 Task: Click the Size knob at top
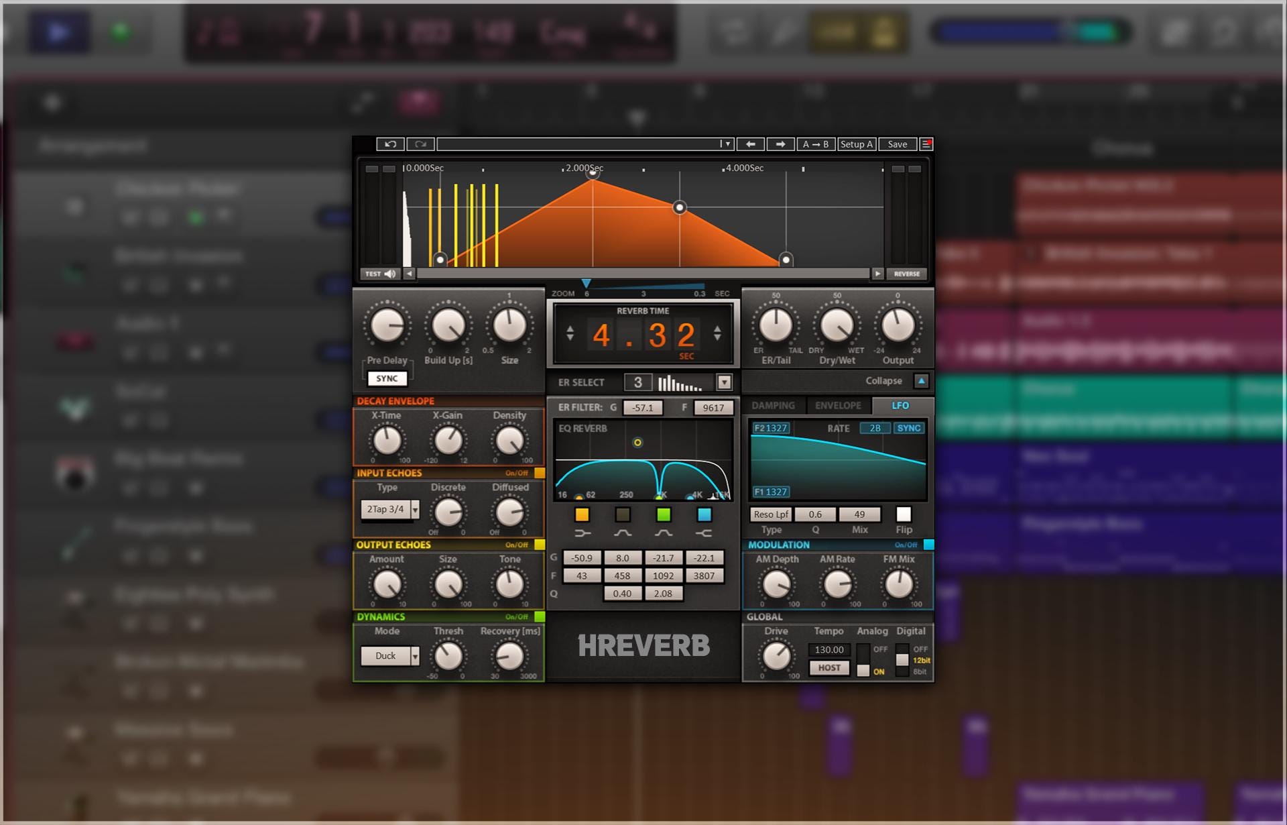pyautogui.click(x=509, y=326)
